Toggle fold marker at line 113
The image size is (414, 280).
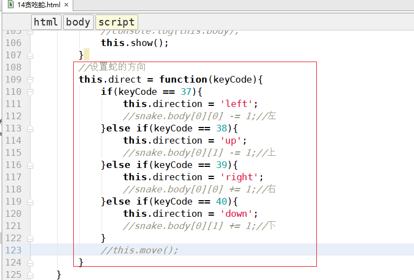pos(30,128)
